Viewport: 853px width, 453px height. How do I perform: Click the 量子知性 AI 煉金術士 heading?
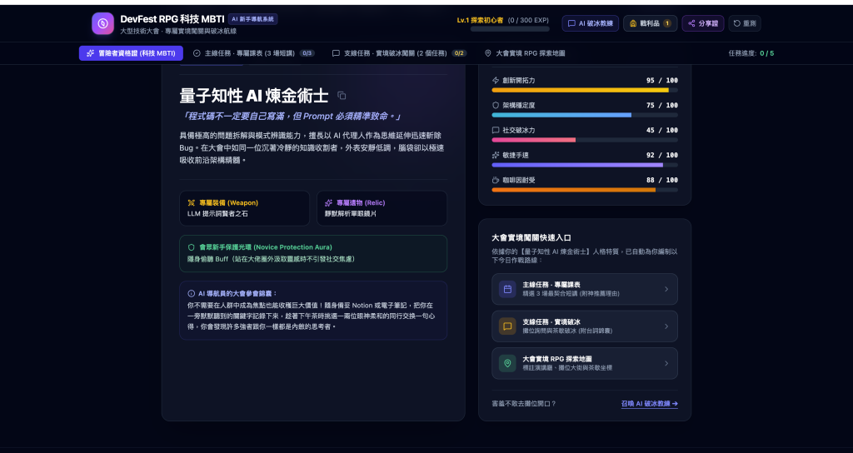[x=254, y=96]
